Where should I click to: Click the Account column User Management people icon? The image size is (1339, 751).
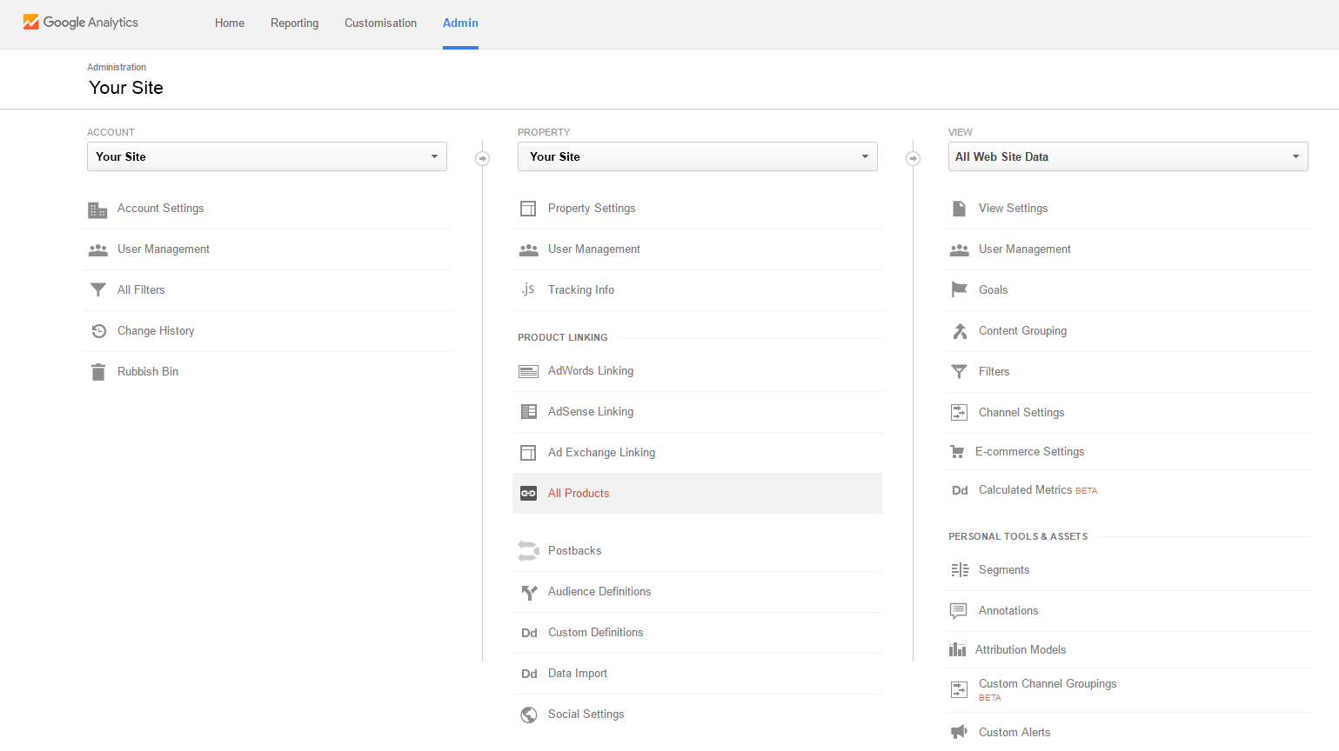click(97, 249)
